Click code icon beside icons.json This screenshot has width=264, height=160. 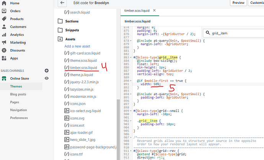[67, 104]
